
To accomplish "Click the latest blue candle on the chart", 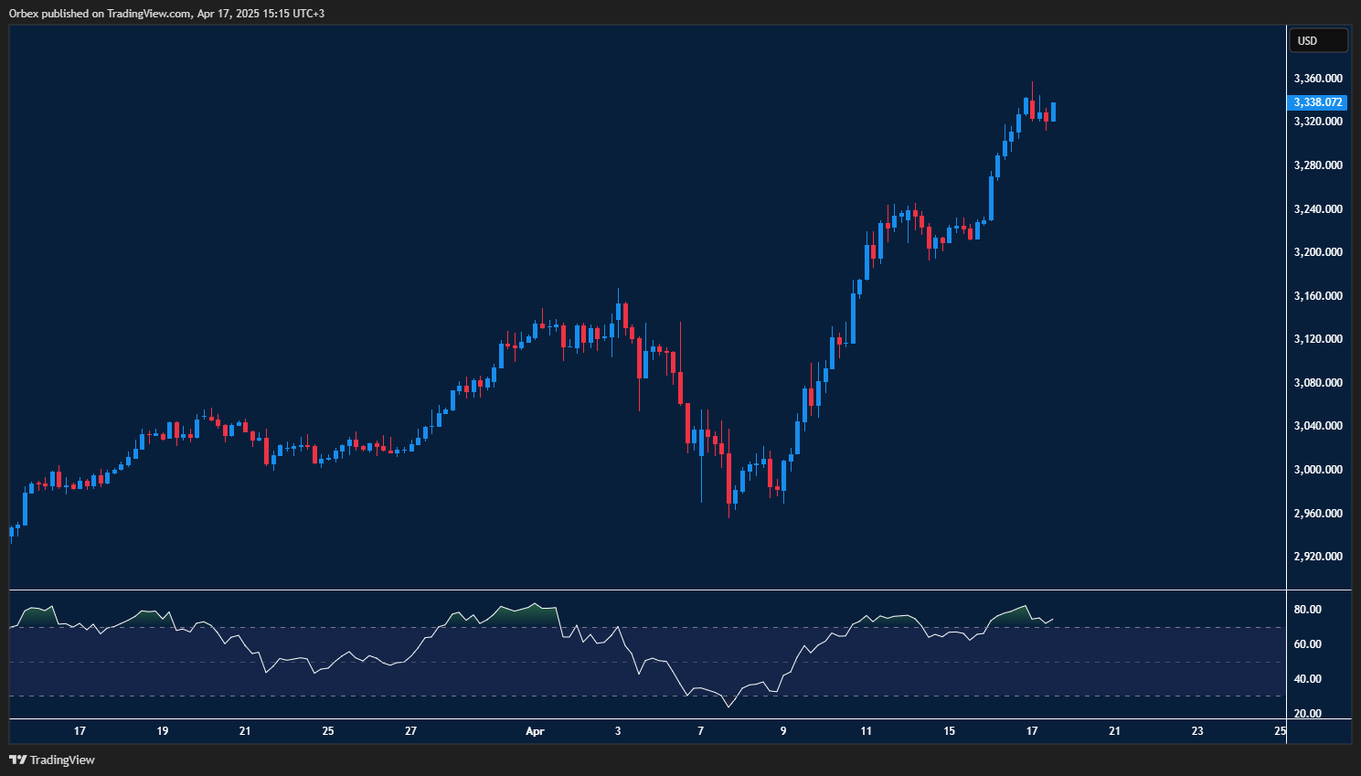I will coord(1053,112).
